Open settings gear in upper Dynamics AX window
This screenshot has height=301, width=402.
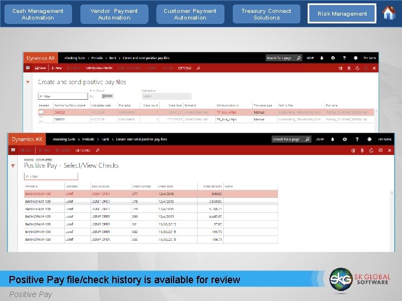click(x=333, y=58)
